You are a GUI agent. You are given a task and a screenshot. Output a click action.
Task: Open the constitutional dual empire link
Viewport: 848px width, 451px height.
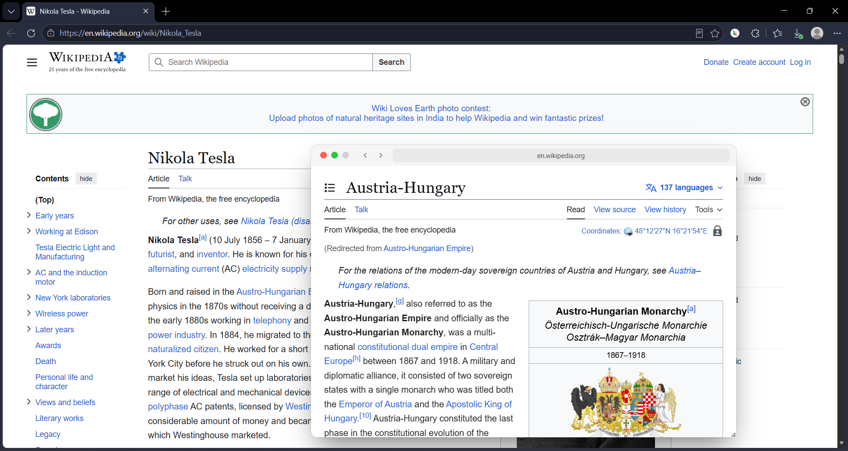pyautogui.click(x=408, y=347)
